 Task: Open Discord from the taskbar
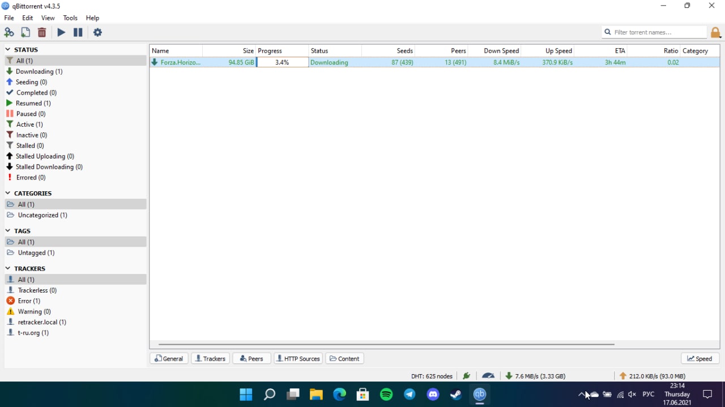(x=433, y=395)
